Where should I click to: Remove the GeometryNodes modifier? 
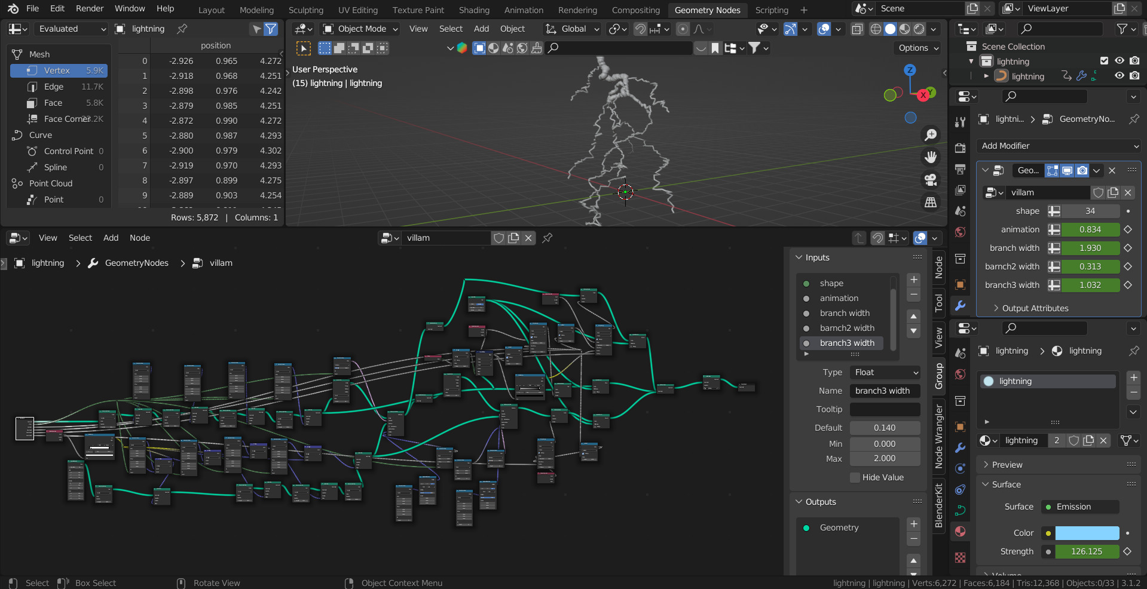(1112, 170)
